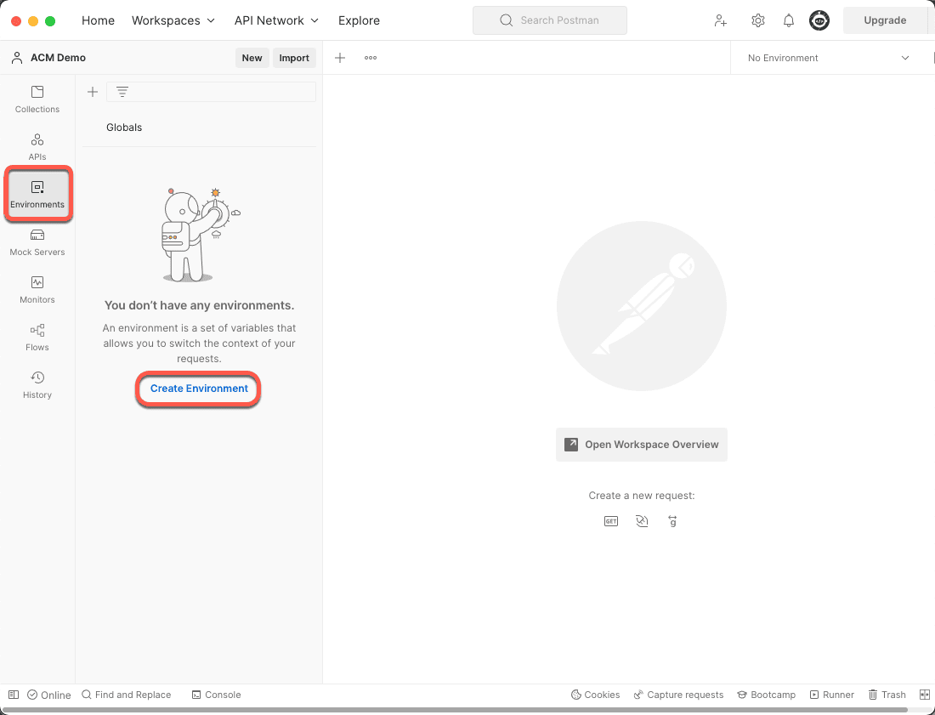Image resolution: width=935 pixels, height=715 pixels.
Task: Toggle the two-pane layout icon bottom right
Action: 923,695
